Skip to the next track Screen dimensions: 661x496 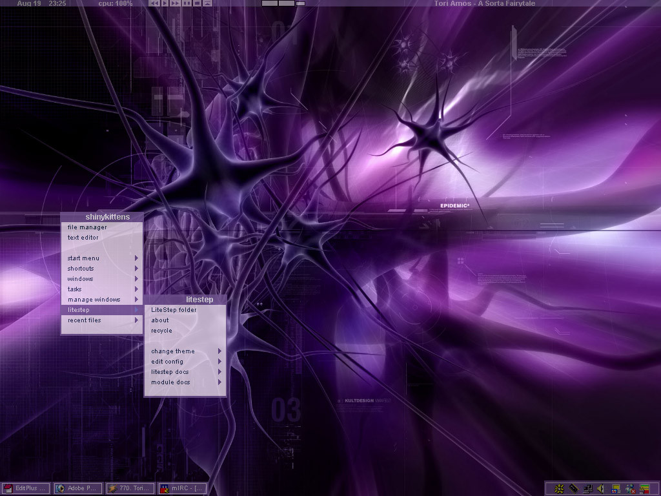pyautogui.click(x=175, y=3)
